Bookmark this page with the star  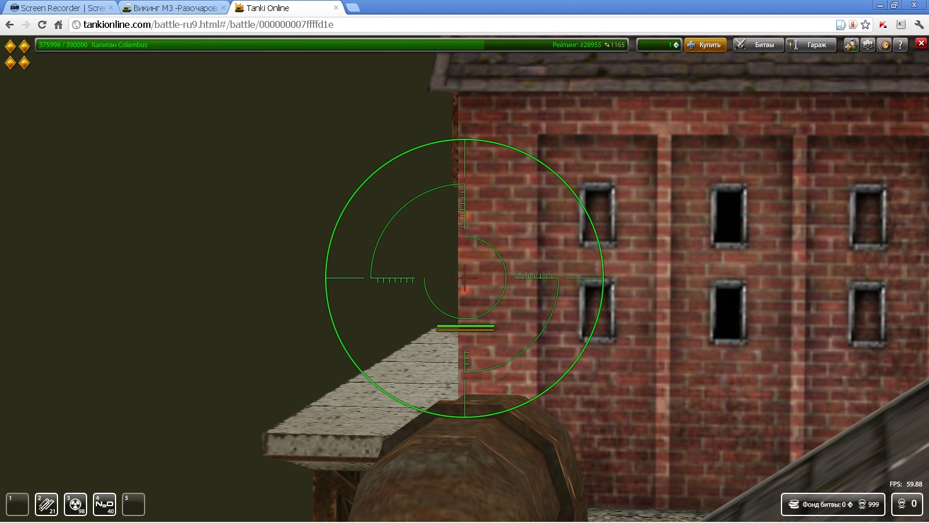point(866,24)
